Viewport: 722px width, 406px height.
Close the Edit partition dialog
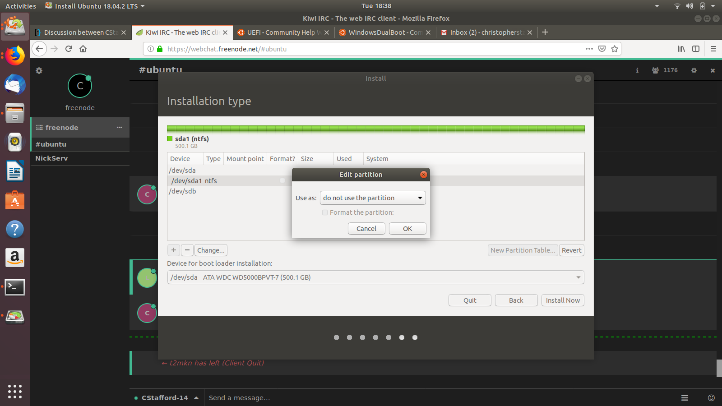click(x=423, y=175)
